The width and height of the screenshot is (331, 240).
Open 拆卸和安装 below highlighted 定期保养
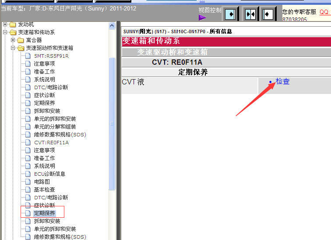coord(47,221)
